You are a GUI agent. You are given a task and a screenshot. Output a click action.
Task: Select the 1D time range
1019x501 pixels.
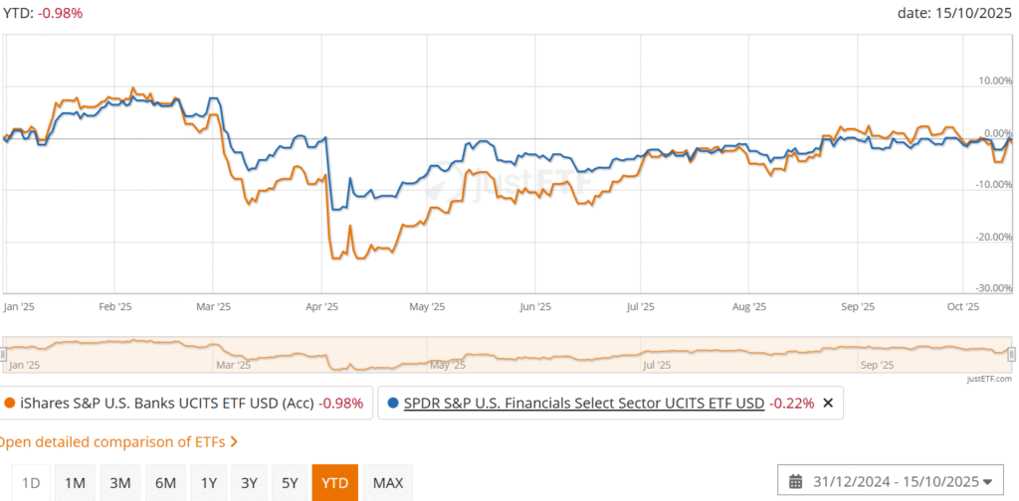[31, 483]
